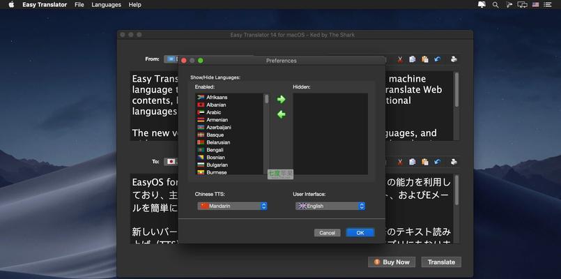Open the Languages menu
This screenshot has height=279, width=561.
click(106, 5)
